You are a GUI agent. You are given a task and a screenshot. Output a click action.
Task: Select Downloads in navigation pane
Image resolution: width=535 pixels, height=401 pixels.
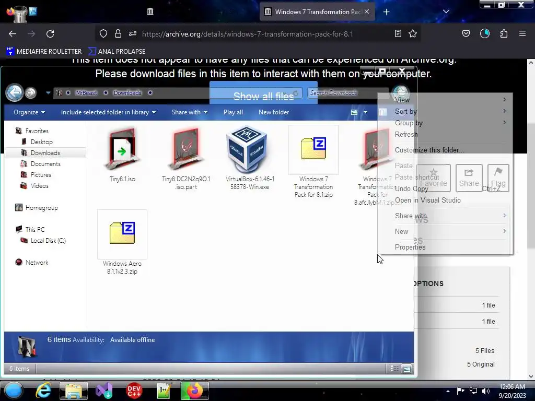coord(45,153)
